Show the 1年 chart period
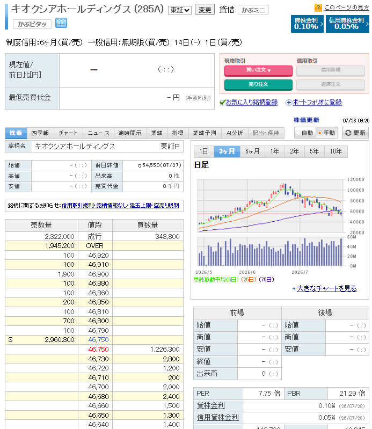 [275, 151]
